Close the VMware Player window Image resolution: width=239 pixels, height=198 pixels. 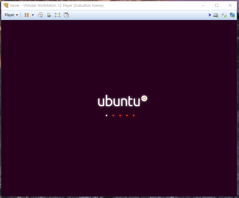coord(230,5)
